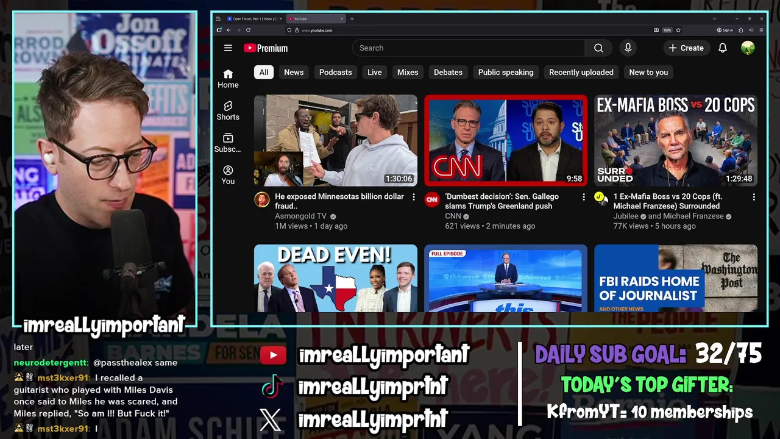Open the CNN channel name link

click(453, 216)
